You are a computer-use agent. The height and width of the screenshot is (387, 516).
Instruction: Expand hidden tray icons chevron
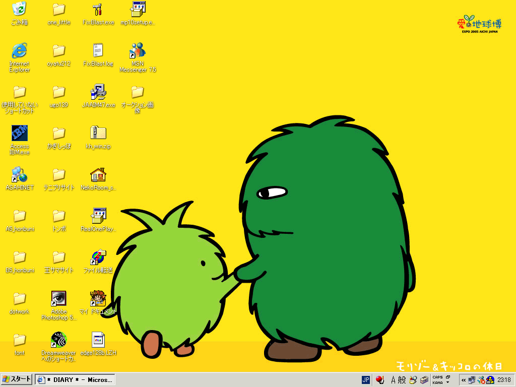[x=464, y=380]
